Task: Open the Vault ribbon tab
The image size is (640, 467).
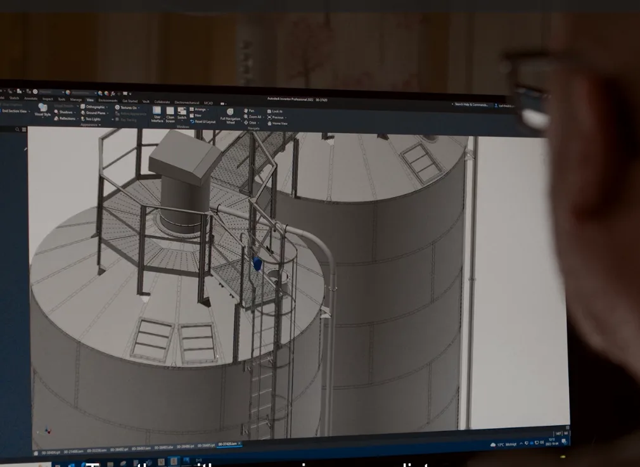Action: click(146, 101)
